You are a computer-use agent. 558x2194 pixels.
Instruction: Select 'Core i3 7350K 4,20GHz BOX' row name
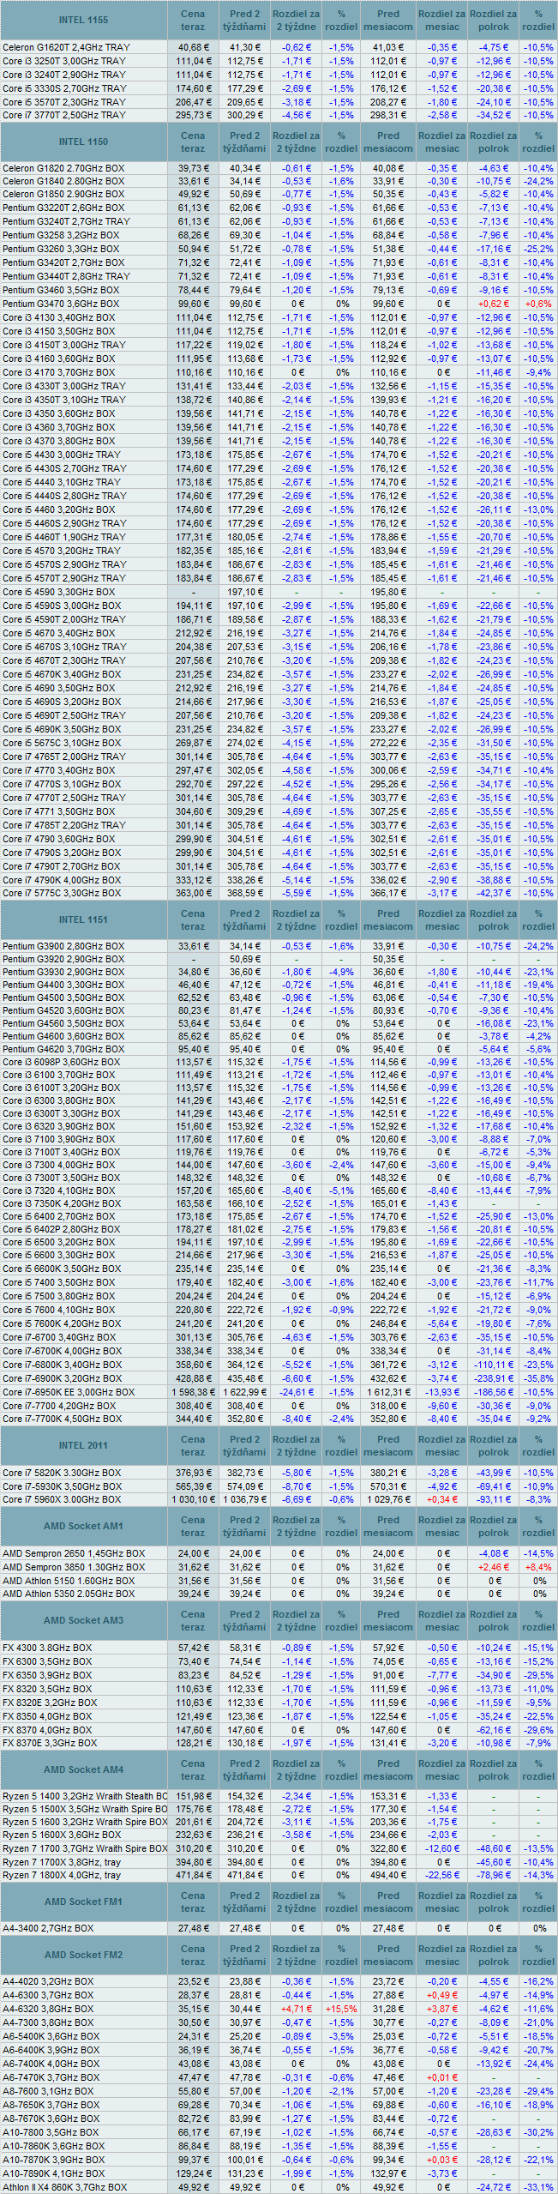[x=62, y=1203]
